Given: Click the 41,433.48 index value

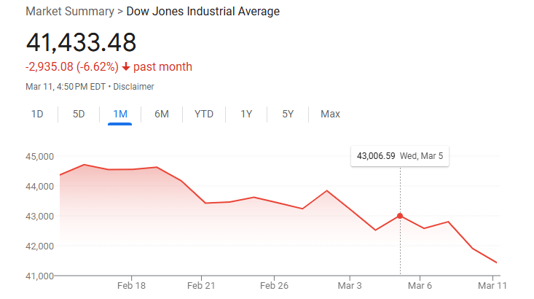Looking at the screenshot, I should point(82,42).
